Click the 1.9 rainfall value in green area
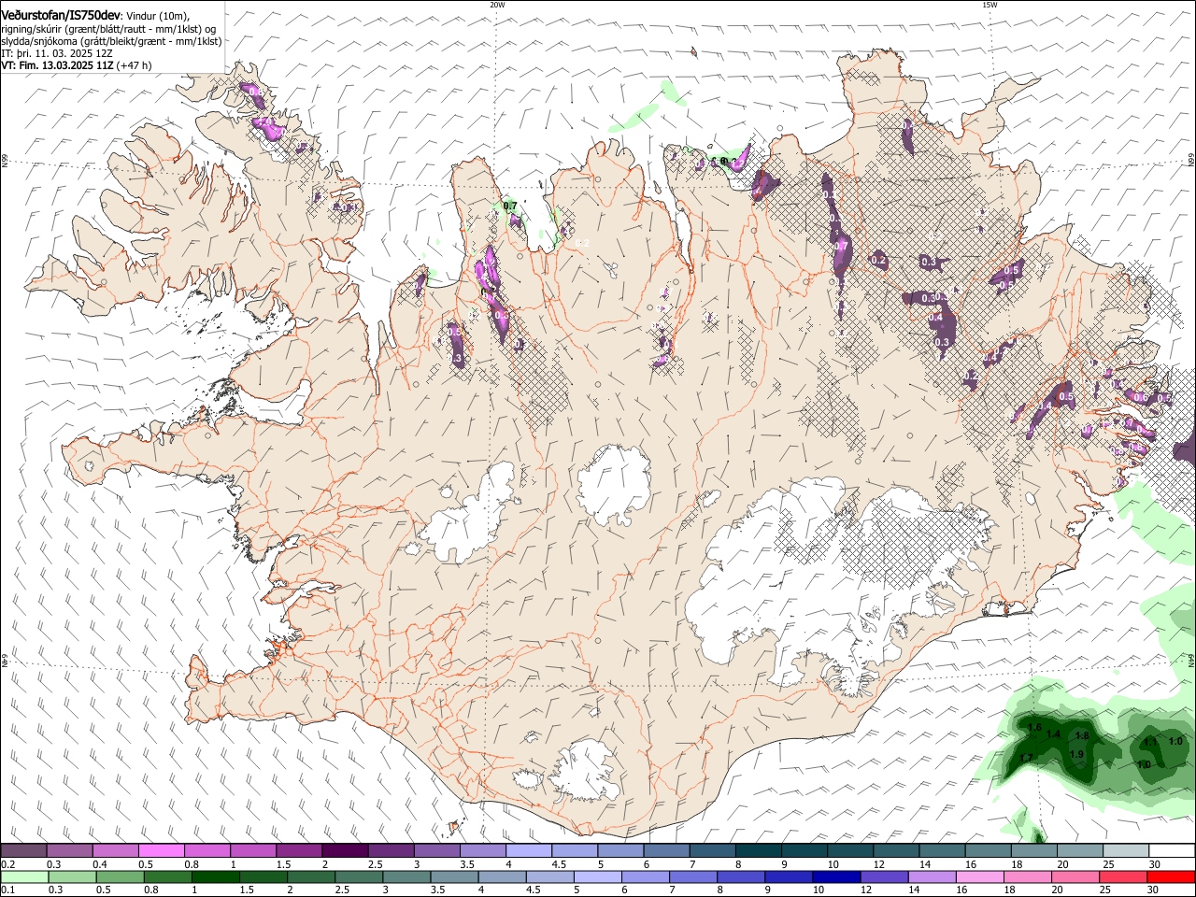Viewport: 1196px width, 897px height. [x=1076, y=754]
